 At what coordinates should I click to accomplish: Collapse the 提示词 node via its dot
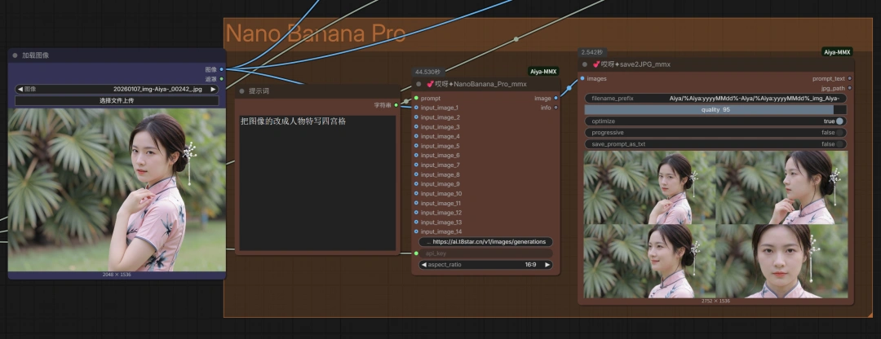(241, 91)
